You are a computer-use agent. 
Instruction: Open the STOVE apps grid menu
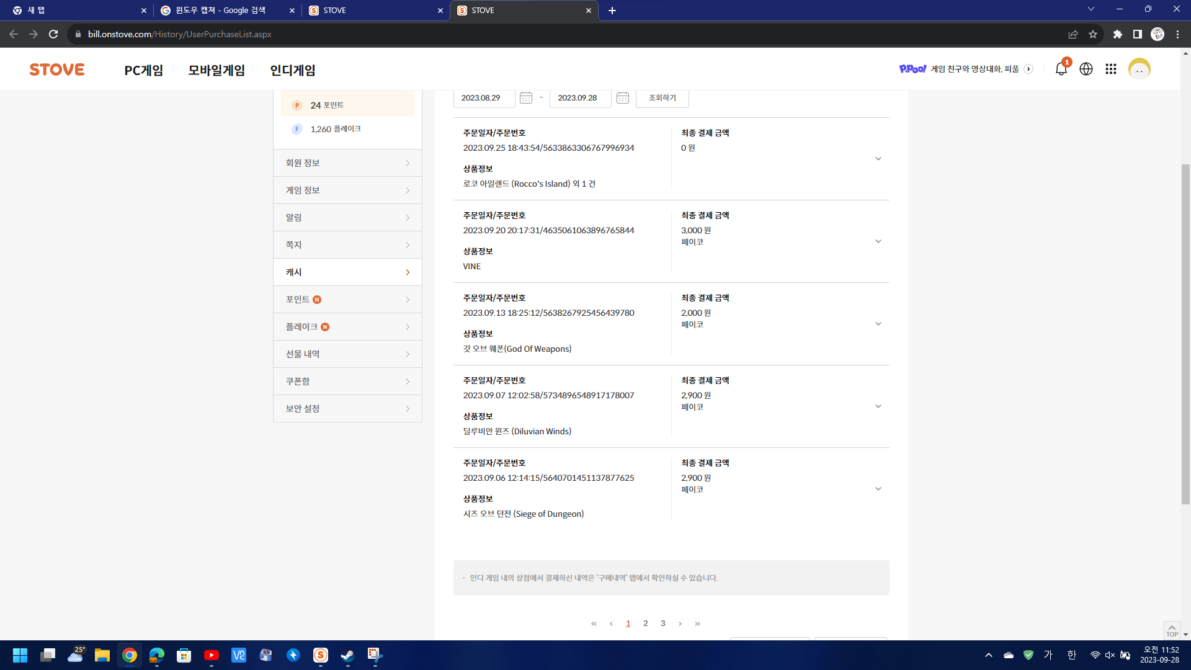[x=1111, y=69]
